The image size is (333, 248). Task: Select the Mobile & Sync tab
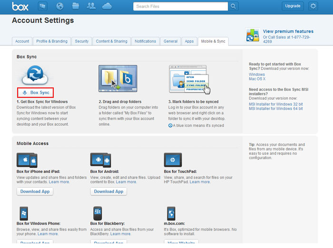pyautogui.click(x=213, y=41)
